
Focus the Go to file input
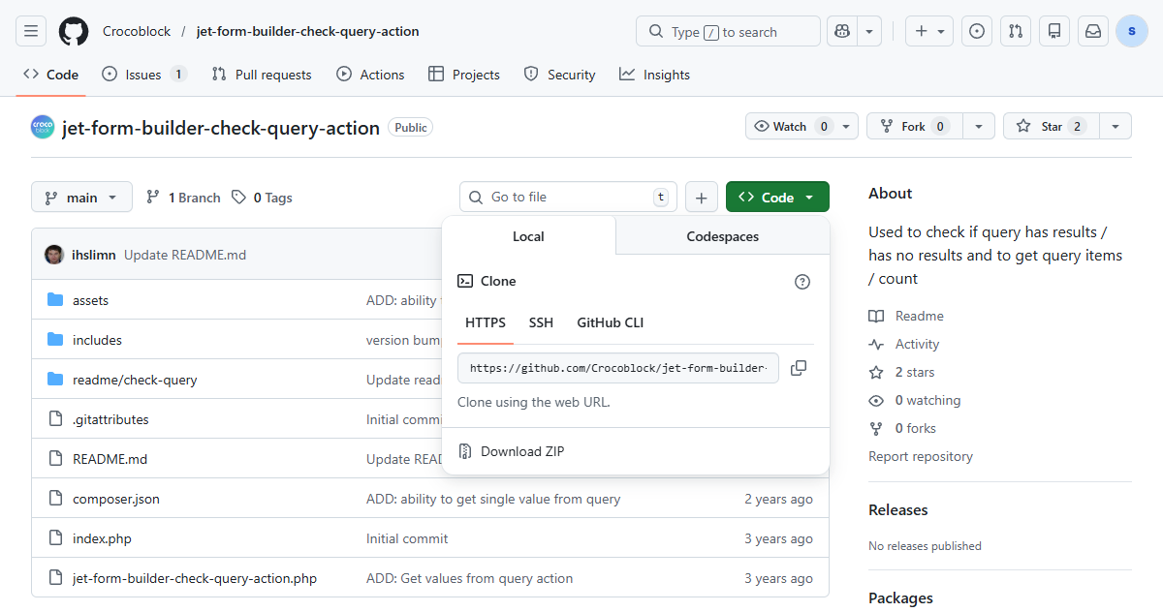(x=568, y=197)
